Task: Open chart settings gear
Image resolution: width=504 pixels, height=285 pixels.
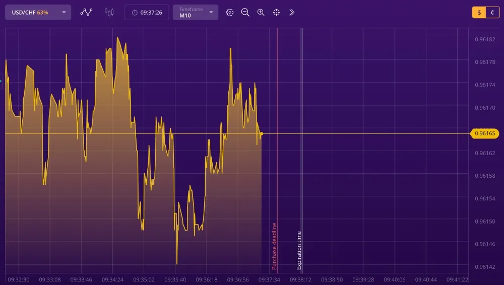Action: pos(230,12)
